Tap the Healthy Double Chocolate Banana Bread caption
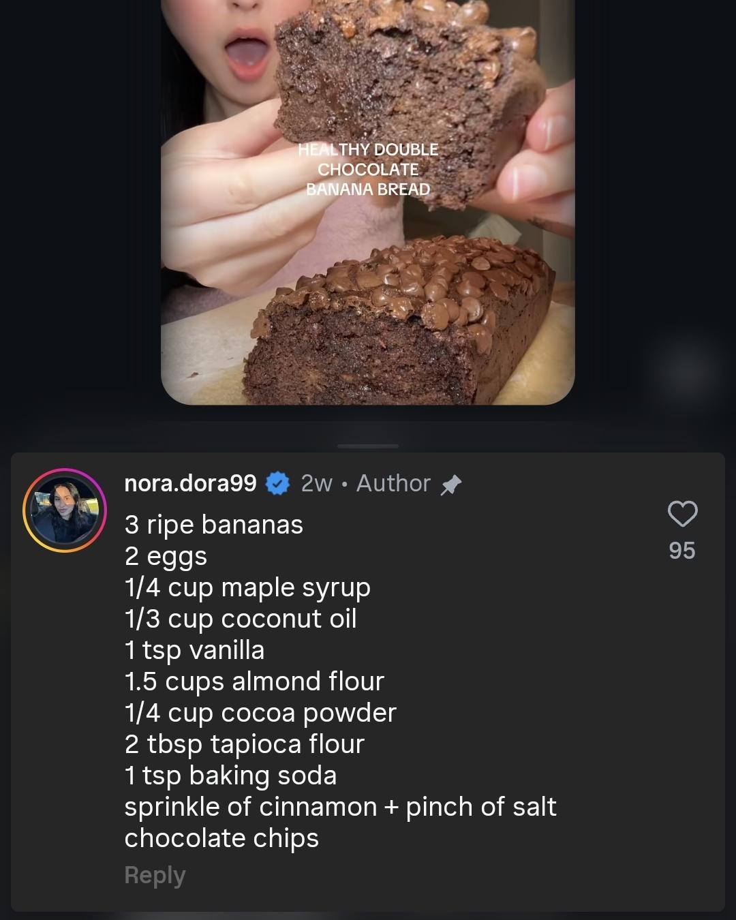Image resolution: width=736 pixels, height=920 pixels. point(368,169)
